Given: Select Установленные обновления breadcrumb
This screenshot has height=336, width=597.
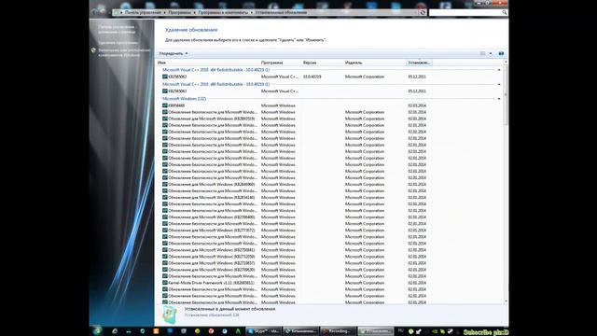Looking at the screenshot, I should tap(281, 12).
